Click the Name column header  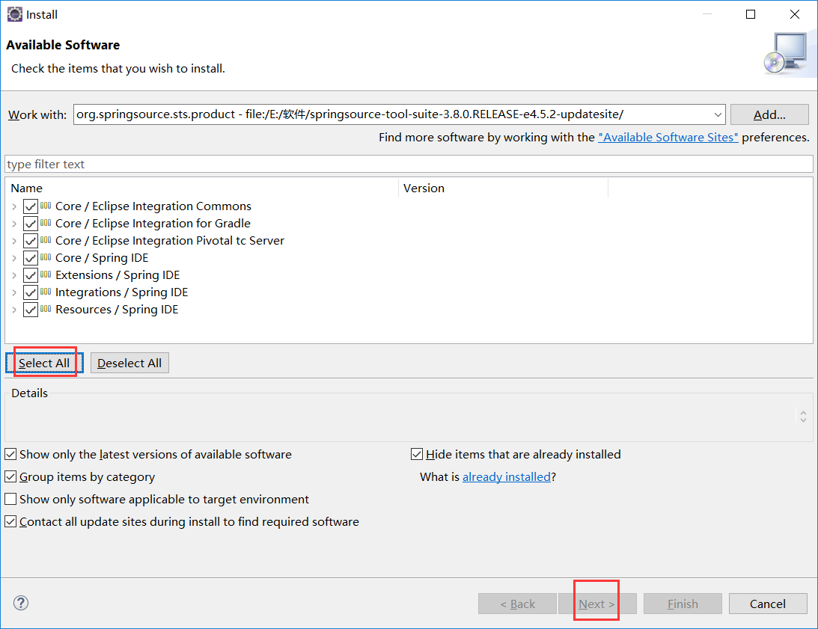[202, 188]
